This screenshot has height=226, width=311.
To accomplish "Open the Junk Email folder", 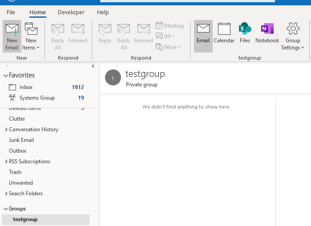I will (21, 140).
